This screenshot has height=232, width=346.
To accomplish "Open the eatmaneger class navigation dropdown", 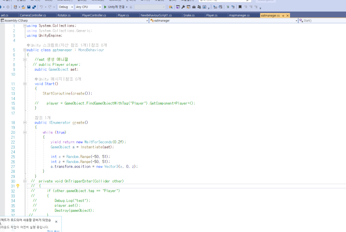I will click(x=224, y=21).
